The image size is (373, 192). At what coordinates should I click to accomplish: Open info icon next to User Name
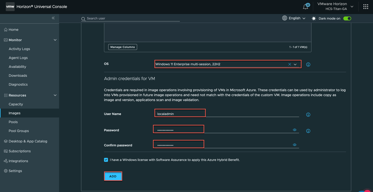(x=308, y=115)
